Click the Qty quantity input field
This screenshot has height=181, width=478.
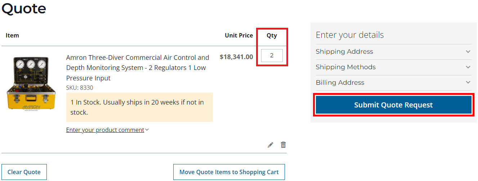[x=272, y=56]
